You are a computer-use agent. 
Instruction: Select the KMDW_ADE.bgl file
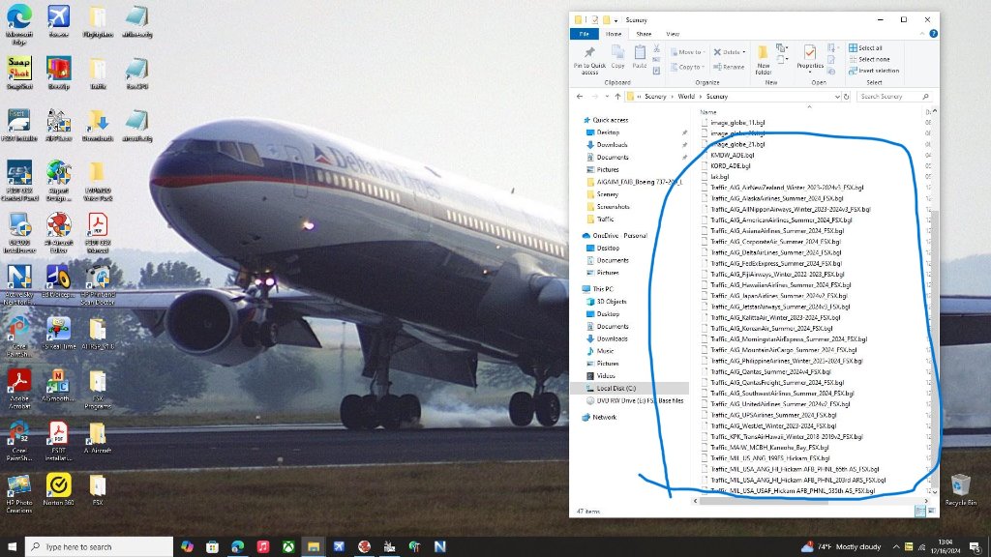(732, 155)
